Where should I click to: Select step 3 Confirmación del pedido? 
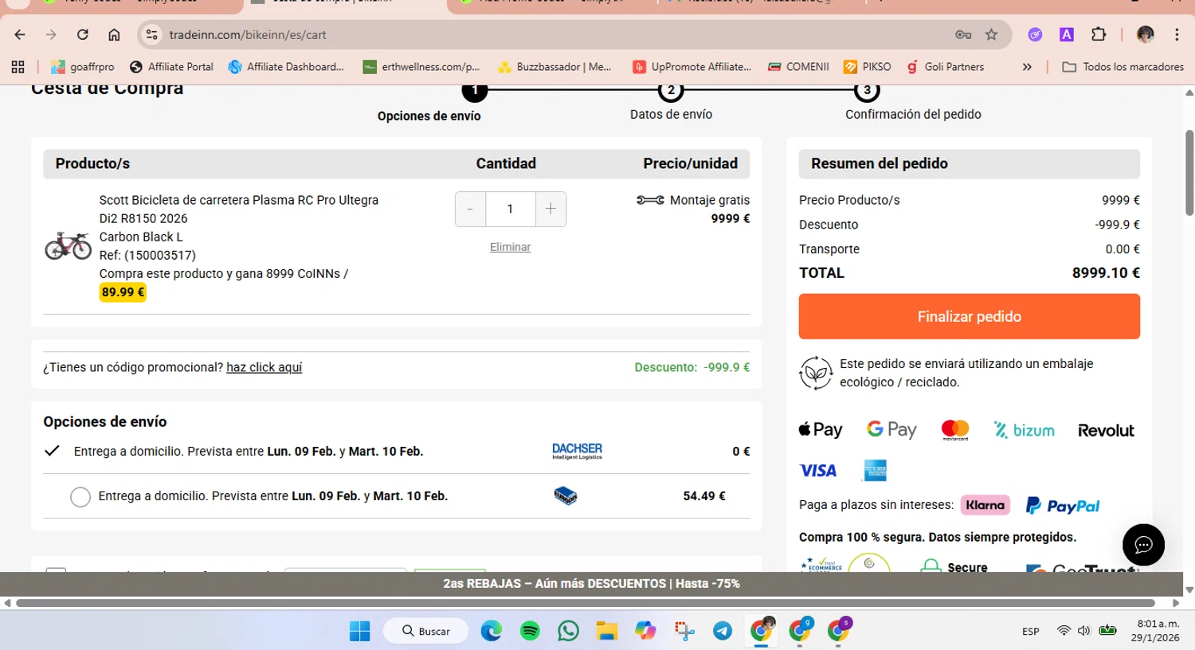[867, 90]
